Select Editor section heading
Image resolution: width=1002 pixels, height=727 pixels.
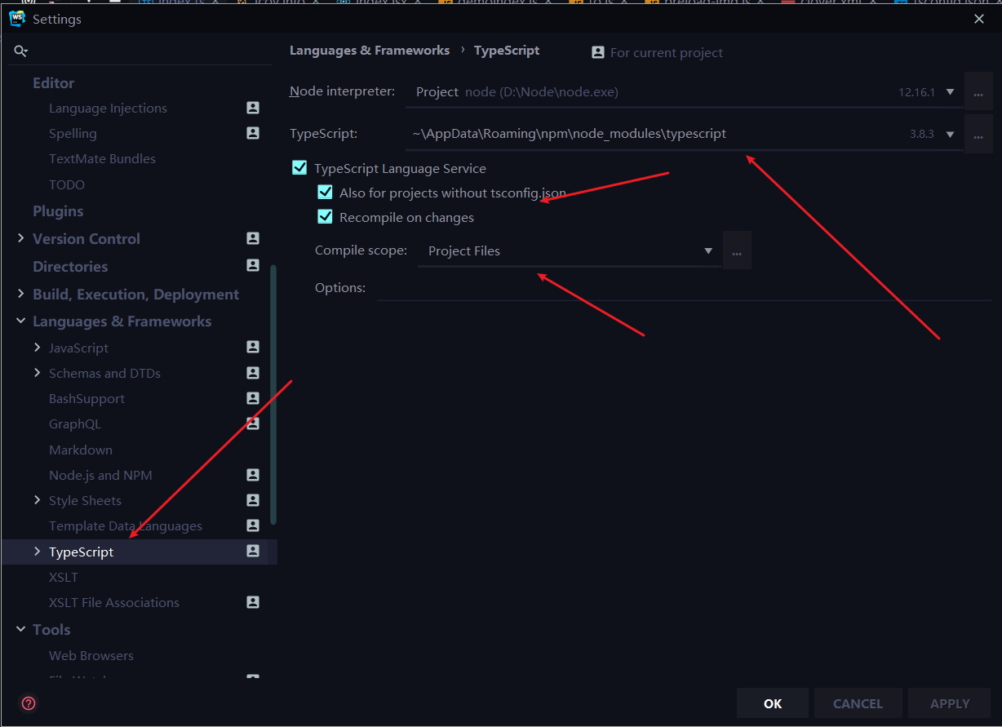pyautogui.click(x=53, y=82)
